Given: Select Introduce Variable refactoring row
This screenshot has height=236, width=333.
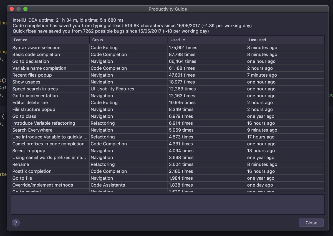Looking at the screenshot, I should [168, 123].
